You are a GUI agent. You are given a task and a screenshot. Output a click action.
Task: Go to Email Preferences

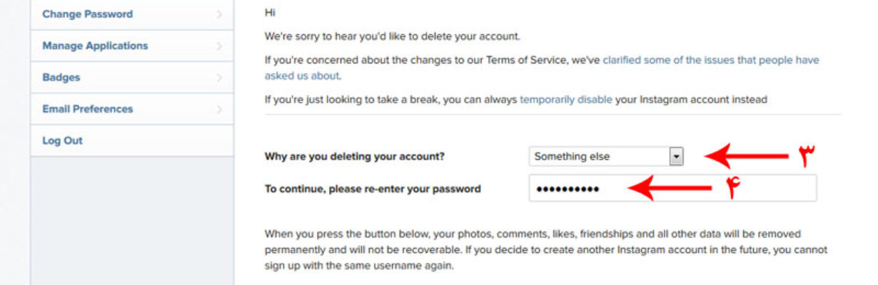pyautogui.click(x=132, y=109)
